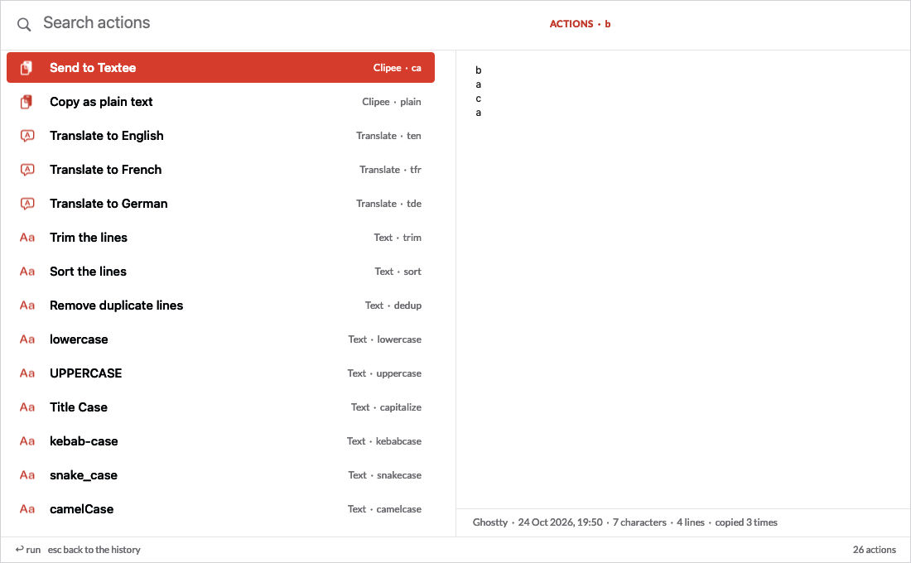Select the Title Case action label

coord(79,407)
